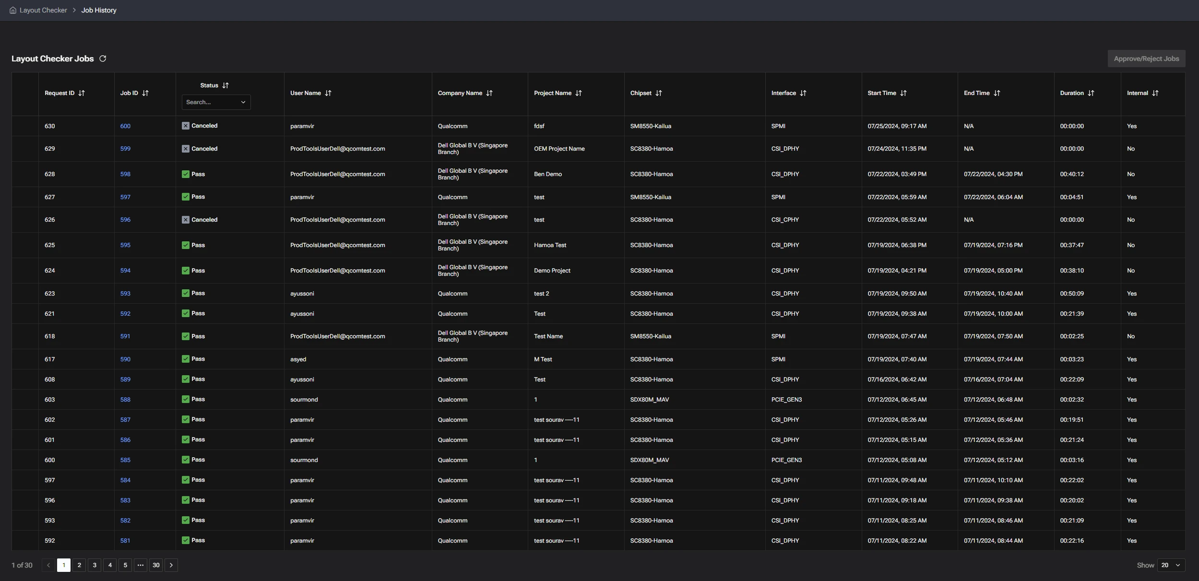Sort by Duration column

1091,93
